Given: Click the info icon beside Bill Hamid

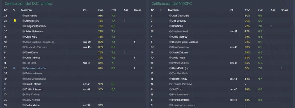Looking at the screenshot, I should coord(24,16).
